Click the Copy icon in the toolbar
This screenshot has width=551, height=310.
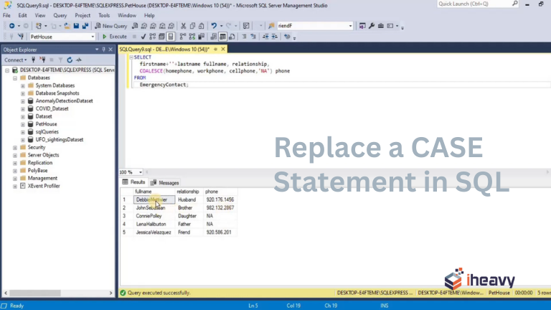(x=192, y=26)
